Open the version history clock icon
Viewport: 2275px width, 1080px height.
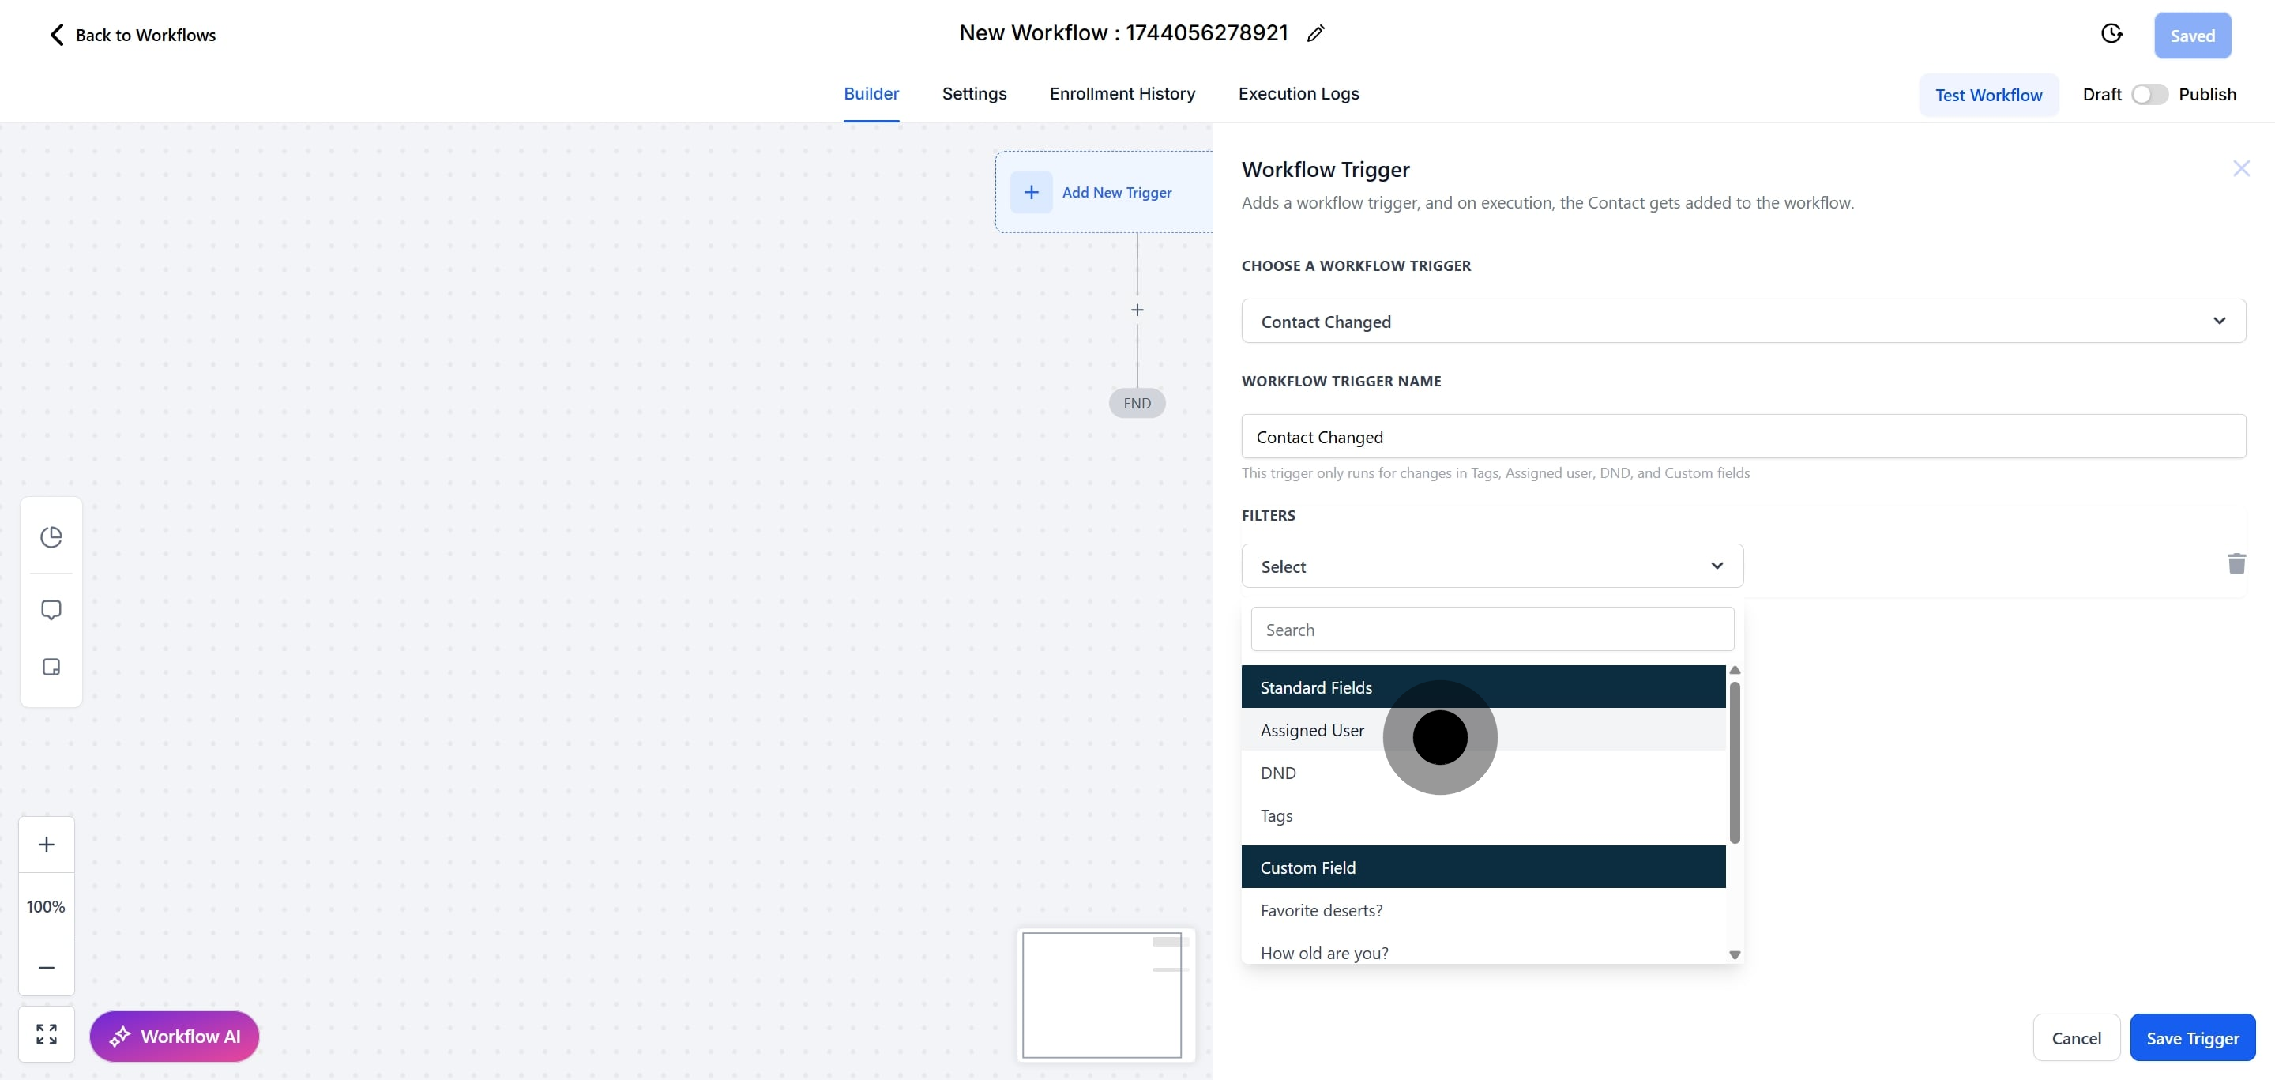coord(2111,35)
